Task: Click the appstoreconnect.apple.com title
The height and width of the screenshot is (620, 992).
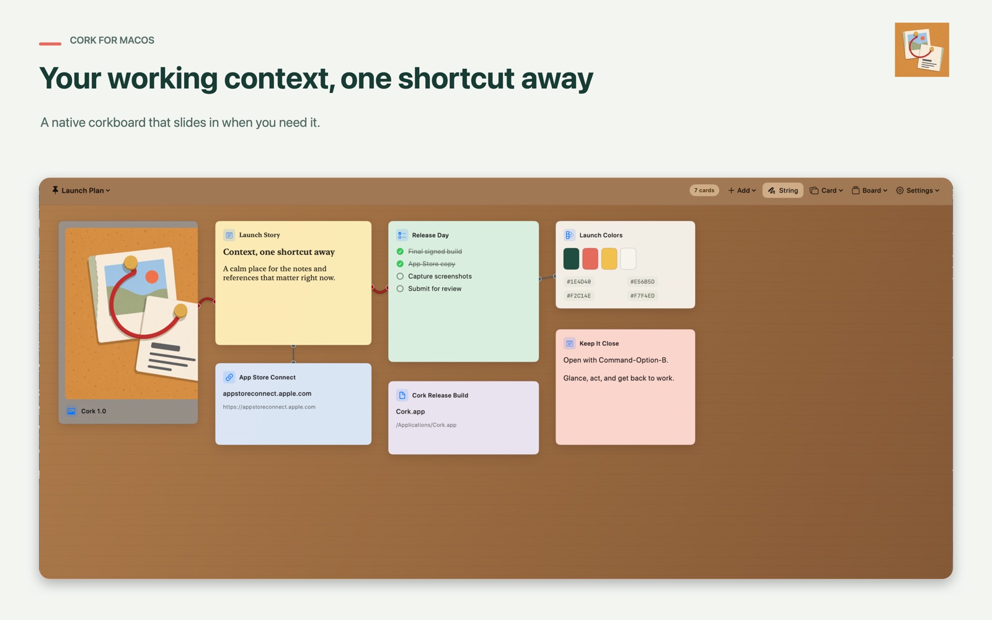Action: click(x=267, y=393)
